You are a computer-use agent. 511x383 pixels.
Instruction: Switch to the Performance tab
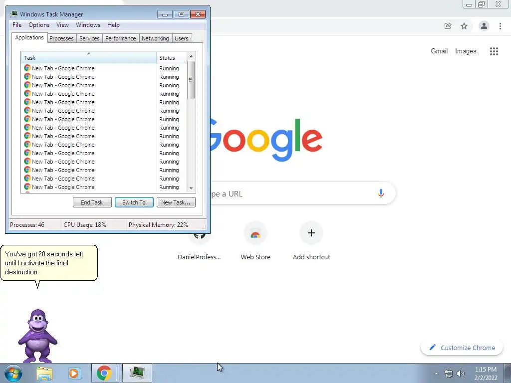click(x=121, y=38)
